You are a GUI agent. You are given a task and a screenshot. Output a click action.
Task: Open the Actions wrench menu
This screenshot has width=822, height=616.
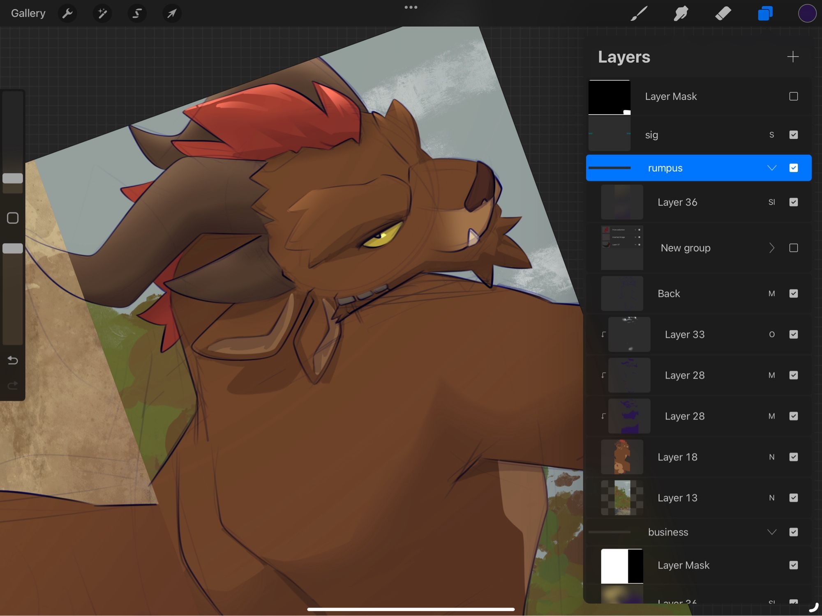67,14
